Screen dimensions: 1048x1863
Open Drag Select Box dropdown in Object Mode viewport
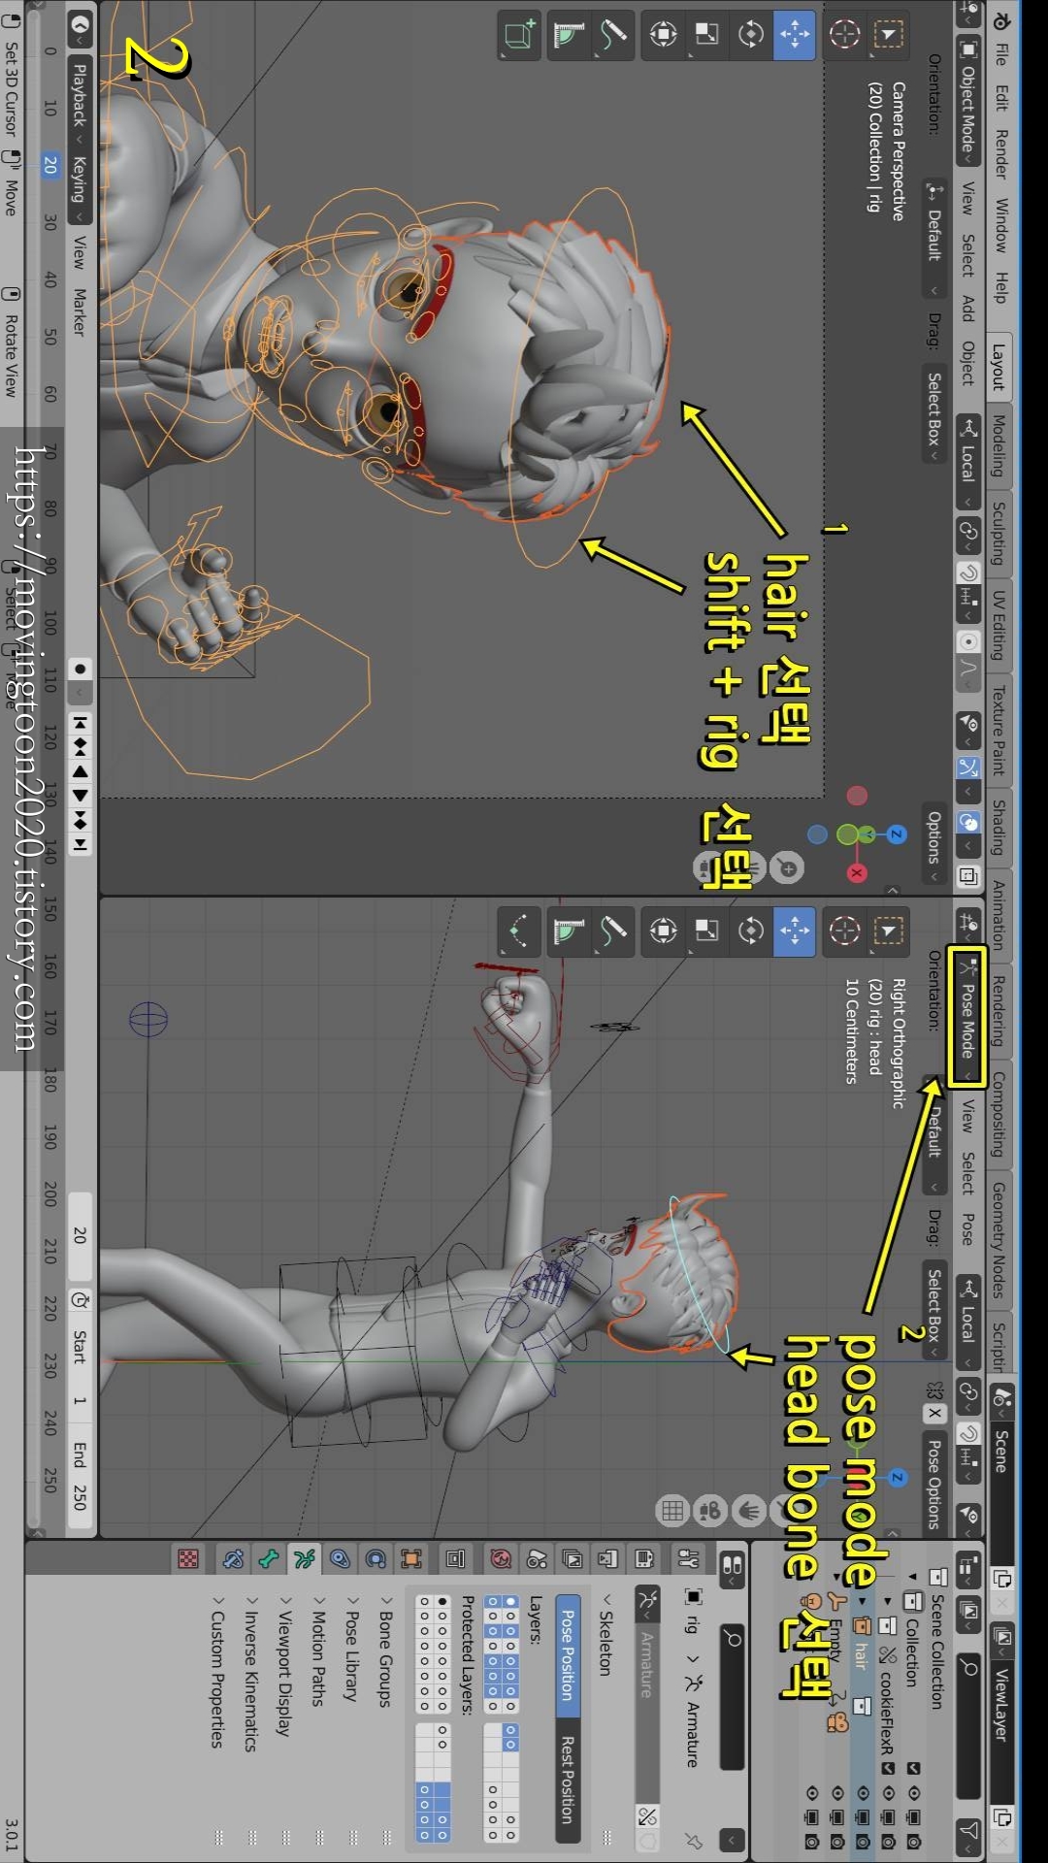pyautogui.click(x=934, y=416)
